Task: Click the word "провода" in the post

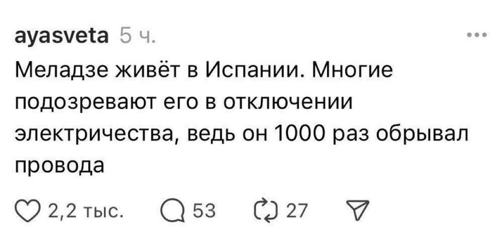Action: coord(62,165)
